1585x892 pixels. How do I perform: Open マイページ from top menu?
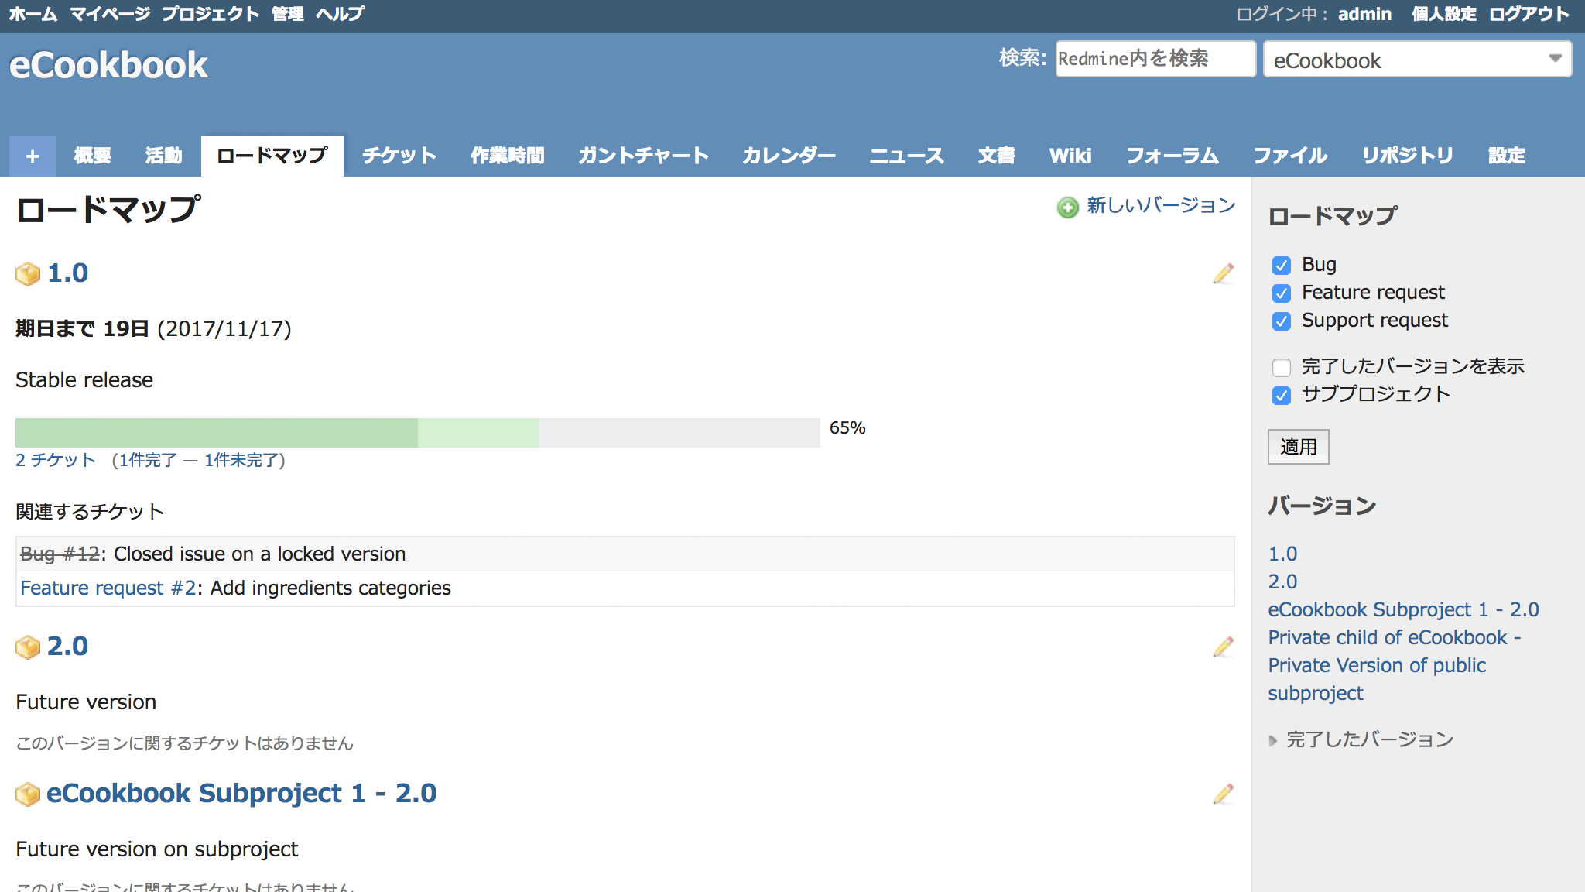click(110, 14)
